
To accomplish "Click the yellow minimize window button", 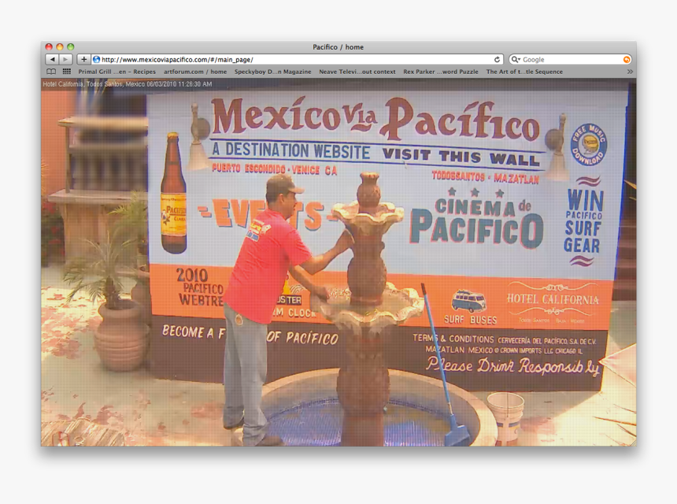I will tap(60, 46).
